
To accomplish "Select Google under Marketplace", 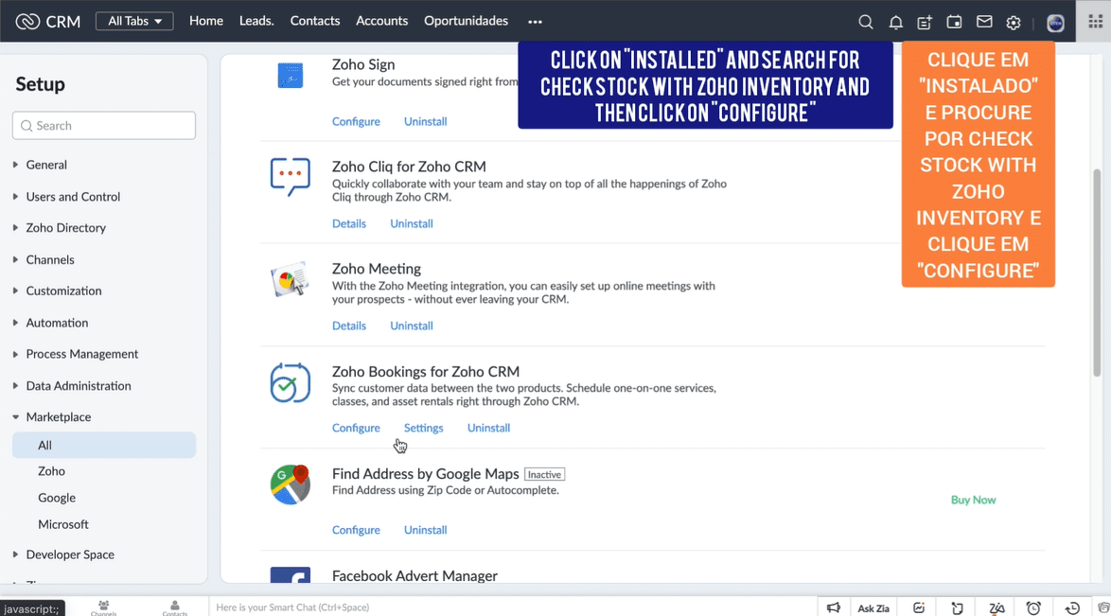I will (57, 498).
